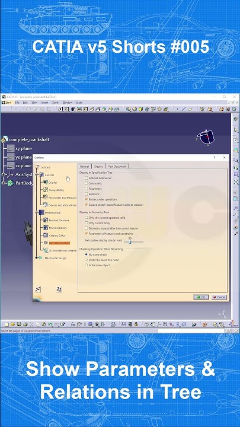Enable Only the current operated solid

pos(87,218)
